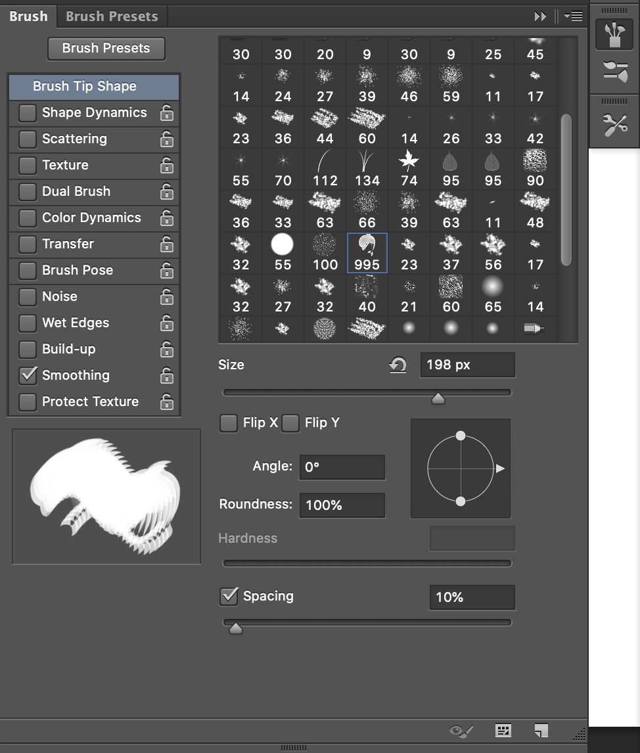This screenshot has width=640, height=753.
Task: Enable the Shape Dynamics checkbox
Action: [x=28, y=113]
